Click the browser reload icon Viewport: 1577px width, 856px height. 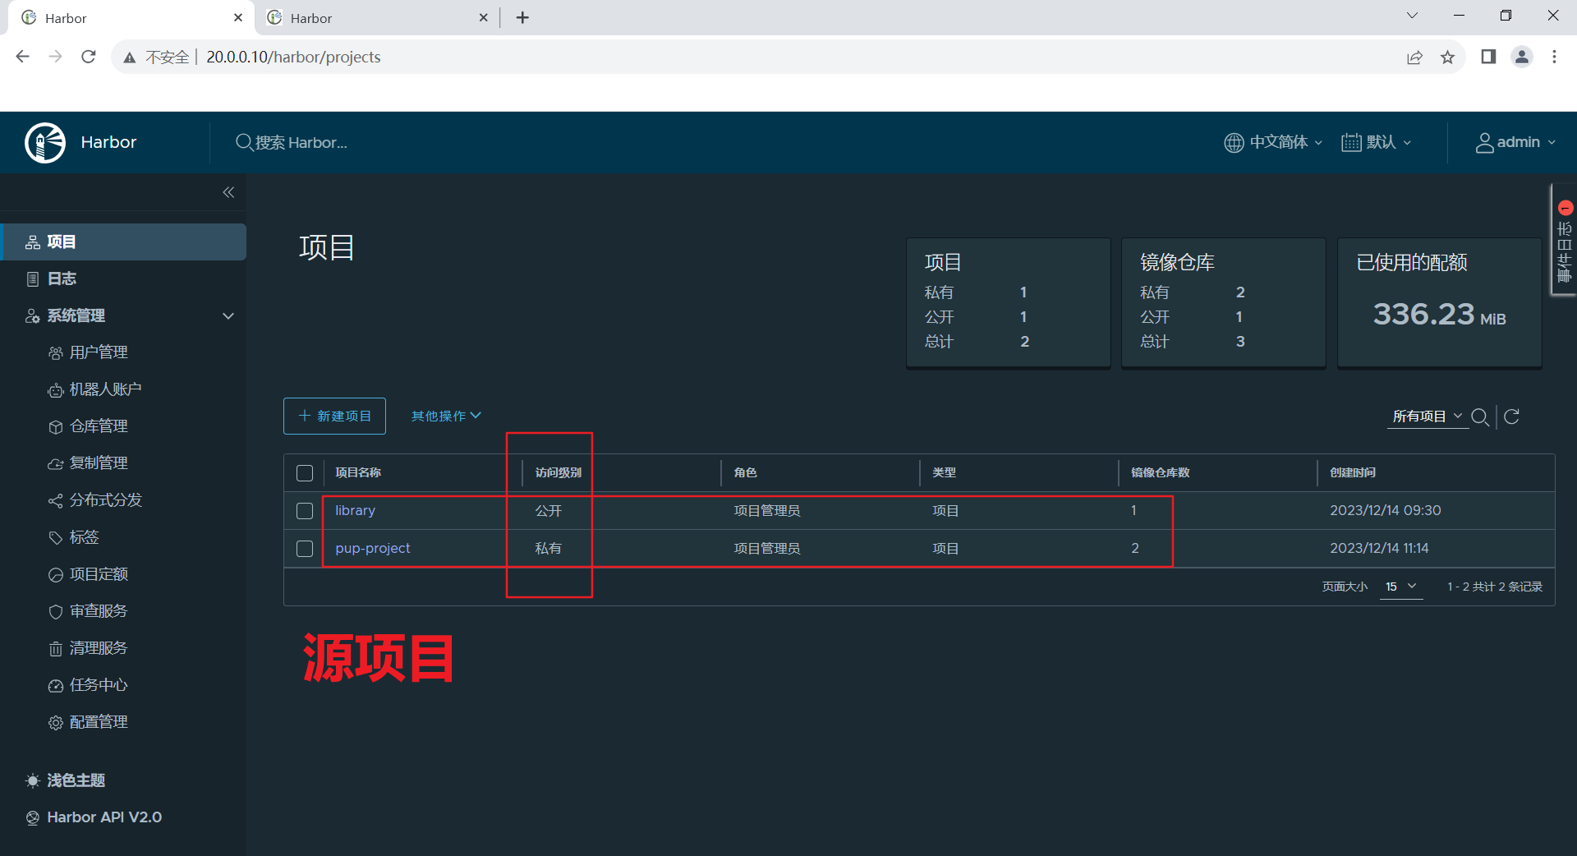click(89, 57)
